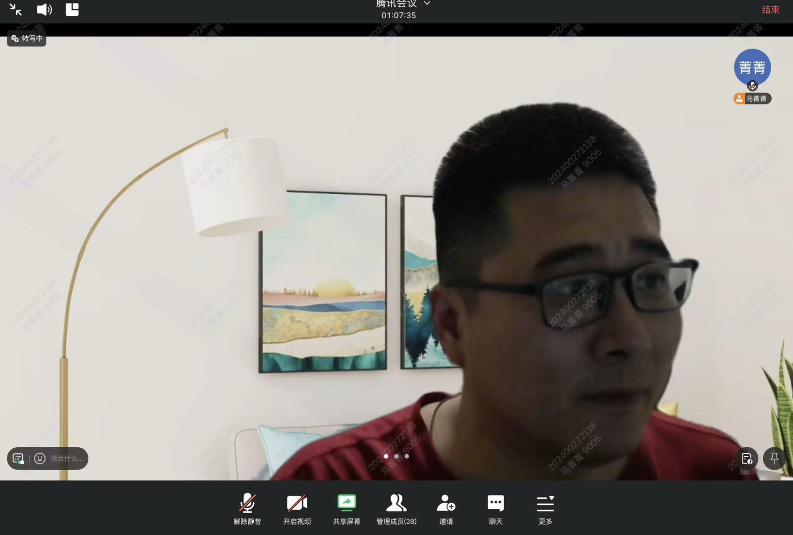Toggle the speaker audio output icon
This screenshot has width=793, height=535.
click(44, 10)
